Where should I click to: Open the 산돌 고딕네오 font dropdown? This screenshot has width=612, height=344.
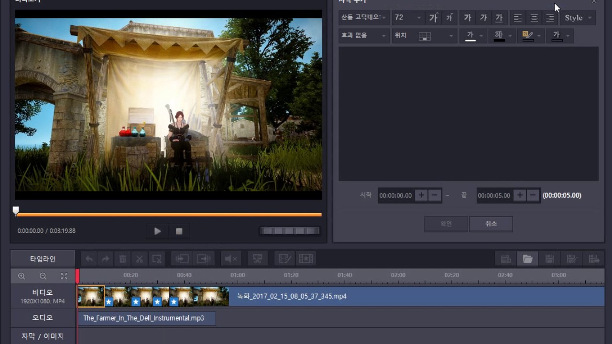[364, 18]
